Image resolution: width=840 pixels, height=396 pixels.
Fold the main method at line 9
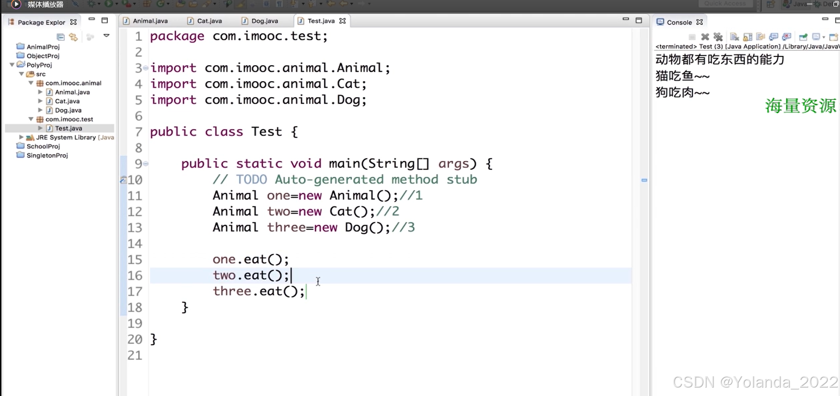[x=146, y=164]
